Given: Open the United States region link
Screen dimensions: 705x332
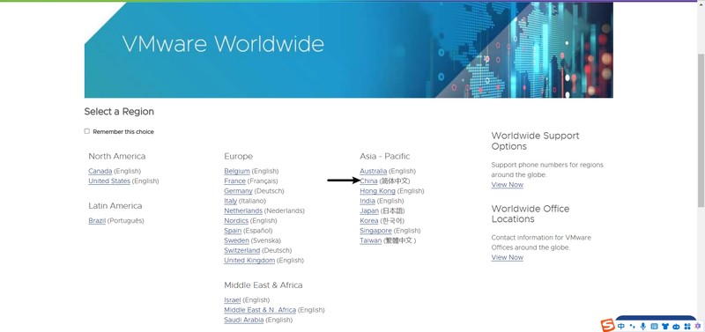Looking at the screenshot, I should [x=109, y=181].
